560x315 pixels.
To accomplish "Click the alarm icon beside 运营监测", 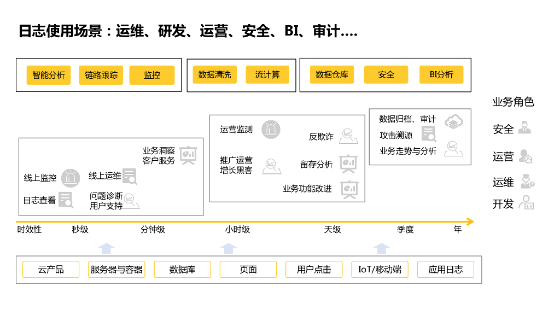I will (x=271, y=129).
